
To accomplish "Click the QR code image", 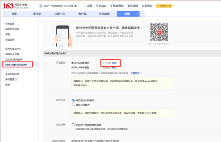I will 159,32.
